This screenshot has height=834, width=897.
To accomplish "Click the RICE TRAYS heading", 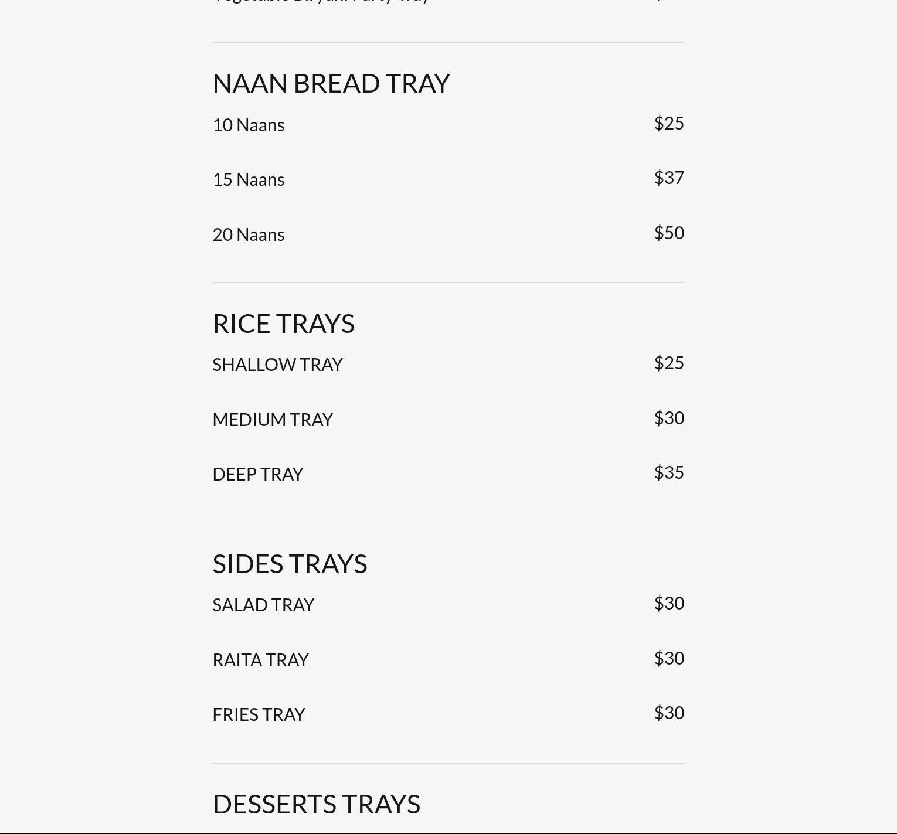I will [x=283, y=324].
